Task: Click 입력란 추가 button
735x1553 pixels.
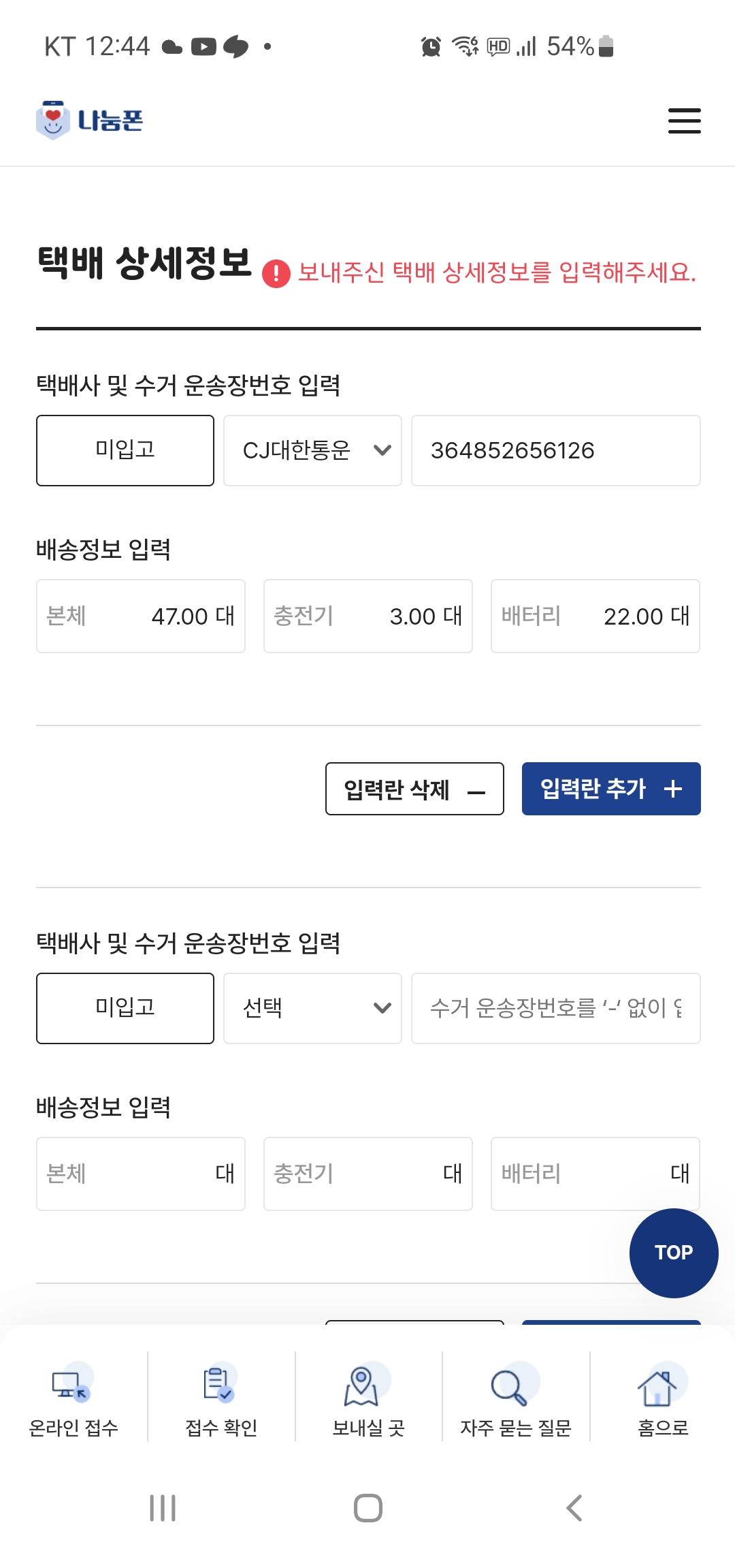Action: tap(610, 789)
